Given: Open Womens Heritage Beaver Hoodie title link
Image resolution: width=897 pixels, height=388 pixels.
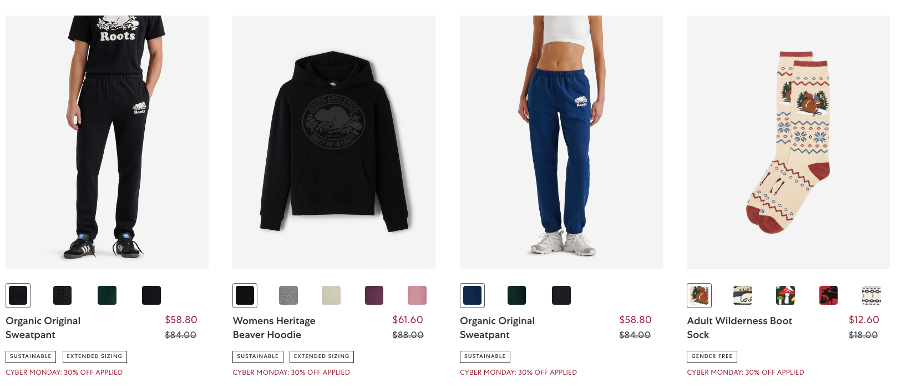Looking at the screenshot, I should pyautogui.click(x=274, y=327).
